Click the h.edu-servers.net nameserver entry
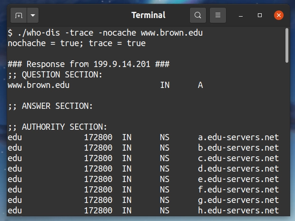 [238, 211]
